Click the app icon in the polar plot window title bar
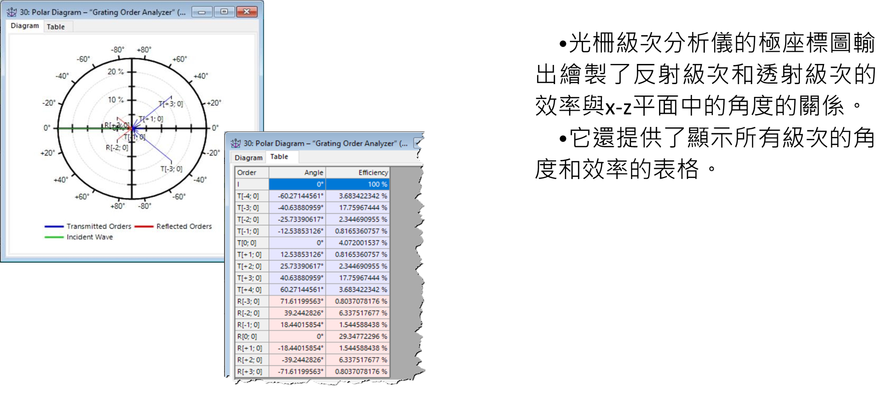 (11, 12)
